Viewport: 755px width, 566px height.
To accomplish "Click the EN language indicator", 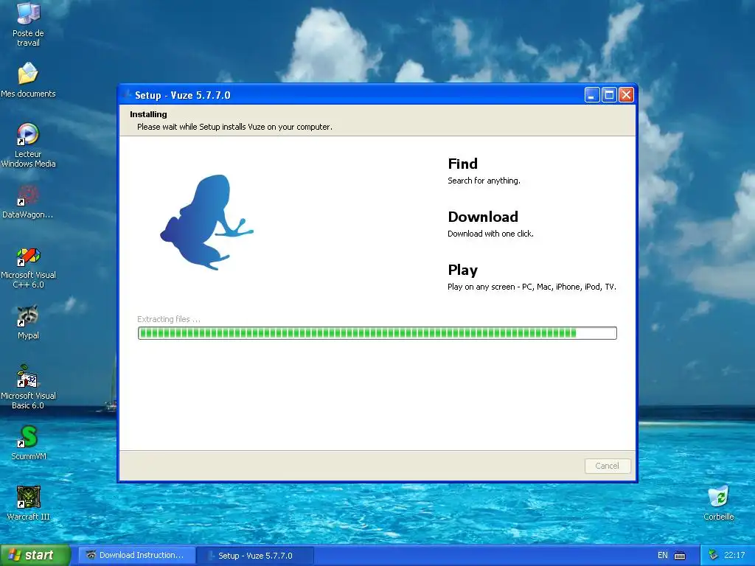I will (663, 555).
